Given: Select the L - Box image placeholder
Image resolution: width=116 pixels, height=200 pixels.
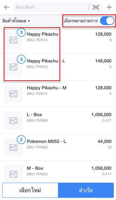Looking at the screenshot, I should point(13,121).
